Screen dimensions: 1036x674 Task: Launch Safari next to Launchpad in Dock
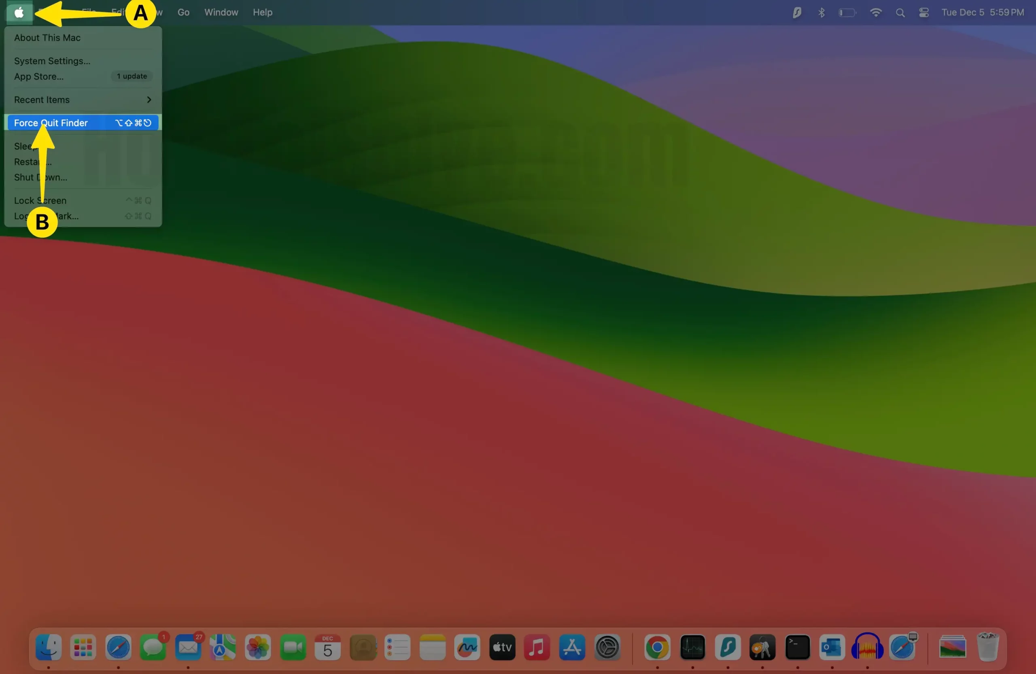point(118,647)
